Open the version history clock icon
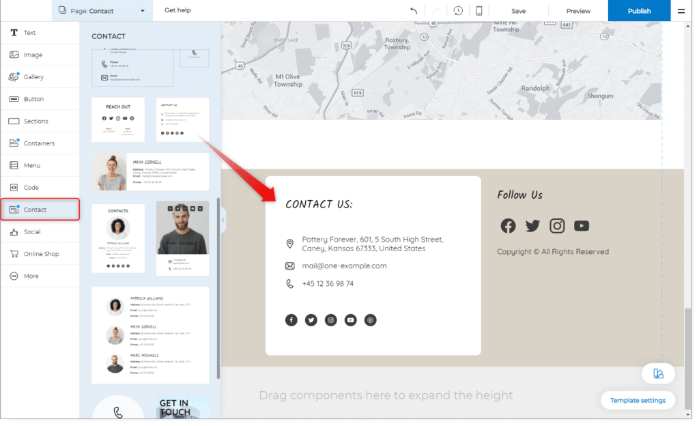The width and height of the screenshot is (699, 426). point(458,11)
